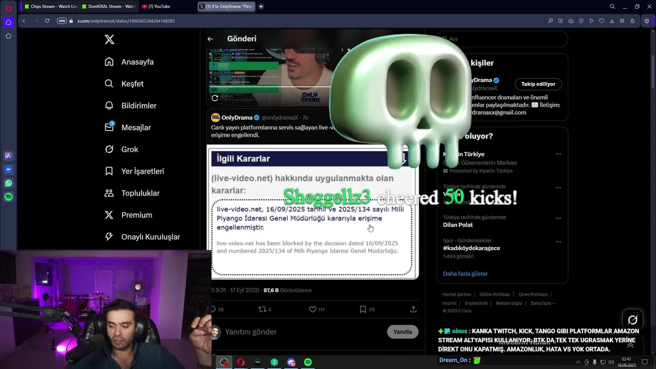The image size is (656, 369).
Task: Open Windows notification center
Action: pyautogui.click(x=645, y=362)
